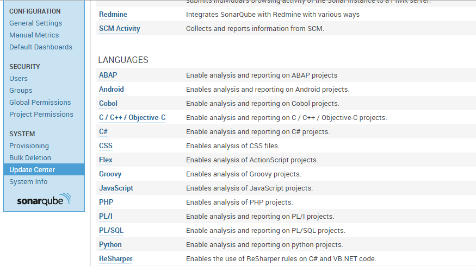Open the System Info page
The image size is (476, 266).
pos(28,182)
